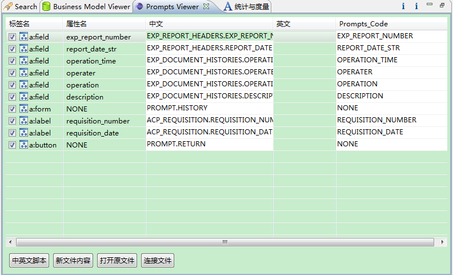Click the node icon beside the a:button row
Image resolution: width=453 pixels, height=275 pixels.
(x=23, y=145)
